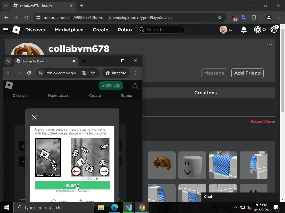Open the Windows Start menu

click(x=7, y=207)
